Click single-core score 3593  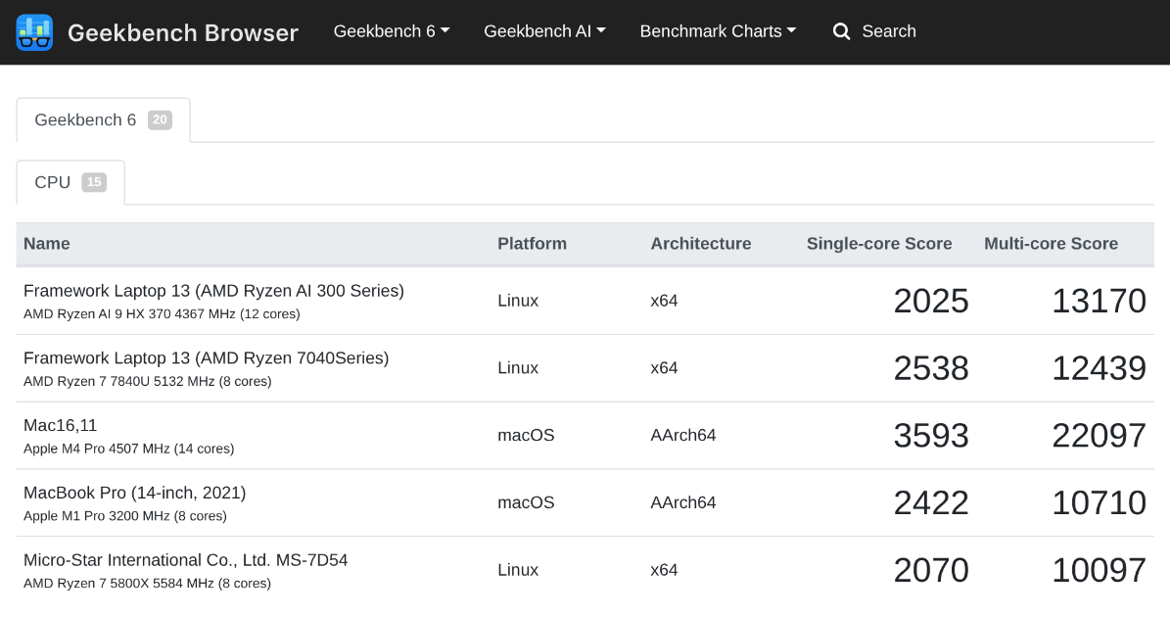(x=931, y=436)
